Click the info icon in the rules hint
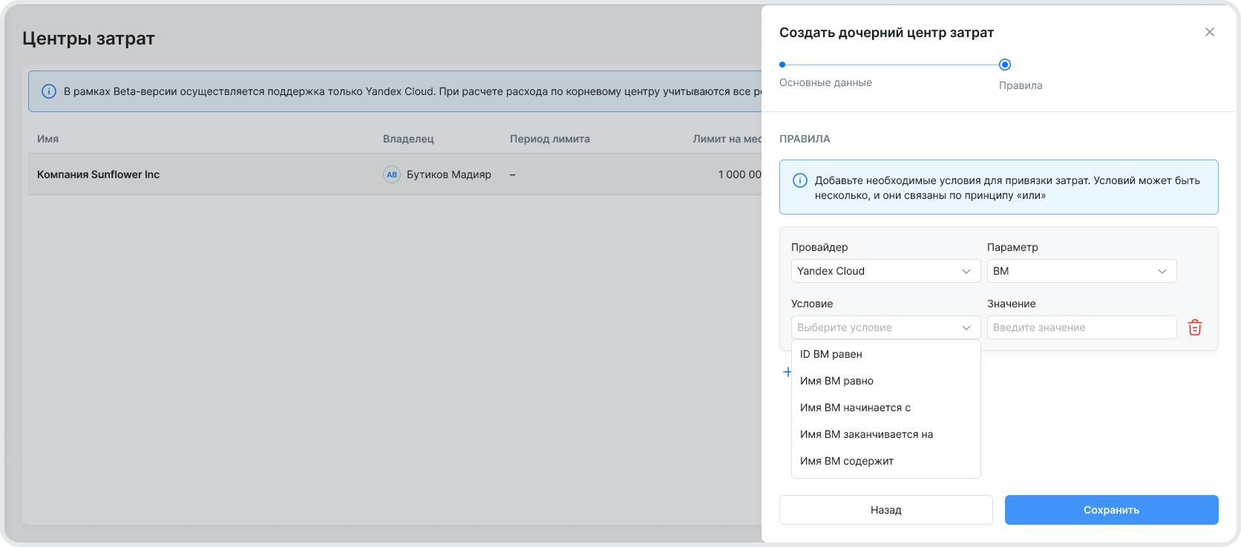1241x547 pixels. (x=800, y=180)
